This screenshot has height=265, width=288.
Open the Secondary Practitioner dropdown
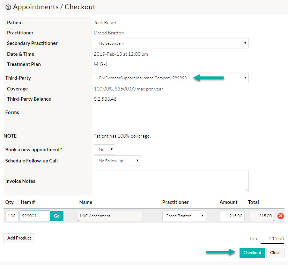point(171,43)
